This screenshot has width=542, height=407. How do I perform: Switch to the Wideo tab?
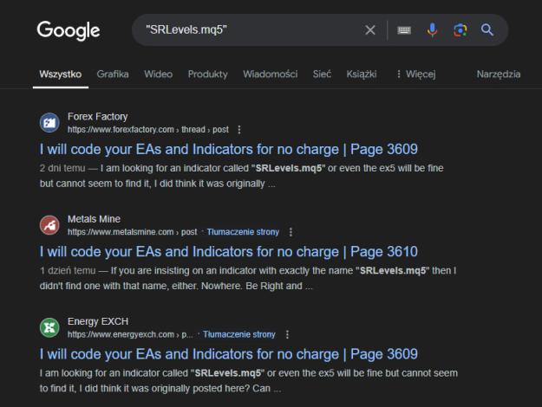coord(159,74)
